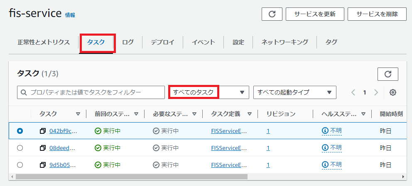Select radio button for task 08deed
This screenshot has width=412, height=186.
(20, 148)
